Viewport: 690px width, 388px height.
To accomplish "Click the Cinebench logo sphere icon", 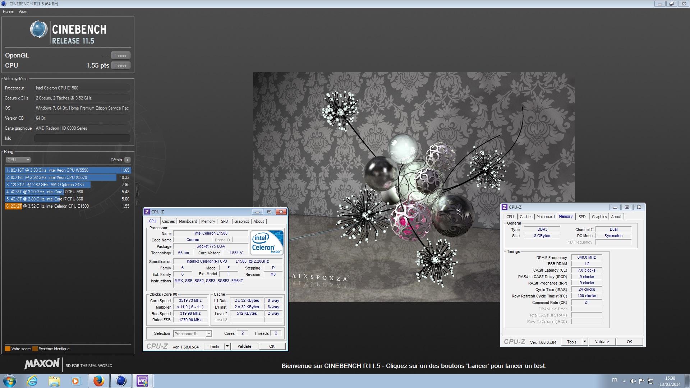I will tap(39, 29).
